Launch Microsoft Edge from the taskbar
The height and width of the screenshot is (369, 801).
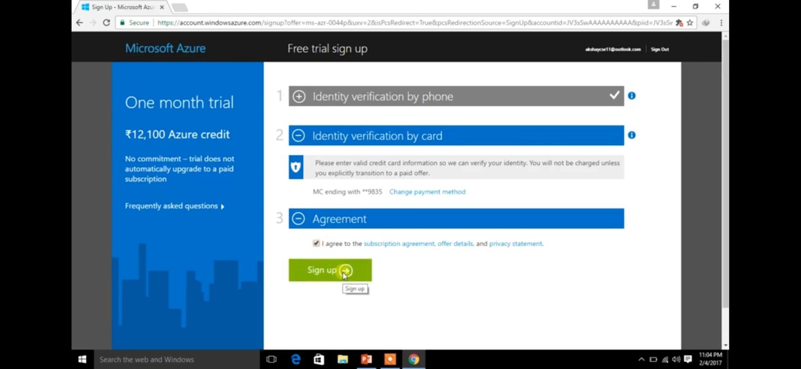pos(296,359)
